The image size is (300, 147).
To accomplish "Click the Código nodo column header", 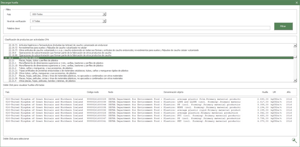I will pos(93,92).
